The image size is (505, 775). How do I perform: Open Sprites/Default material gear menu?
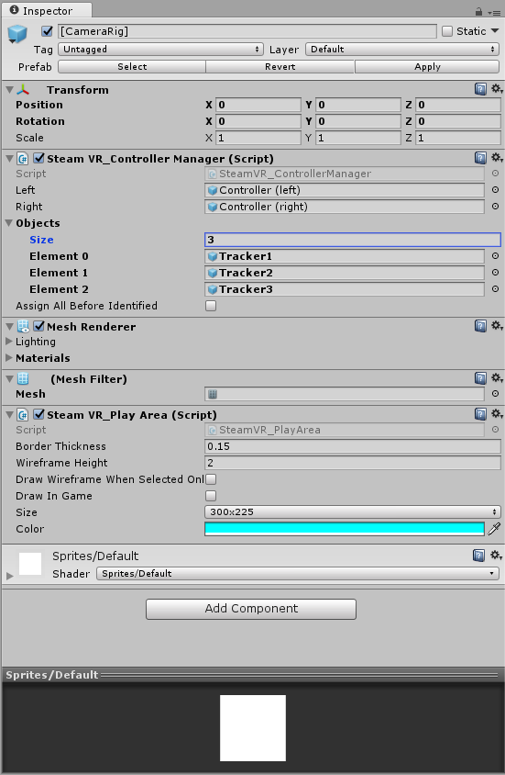coord(496,555)
